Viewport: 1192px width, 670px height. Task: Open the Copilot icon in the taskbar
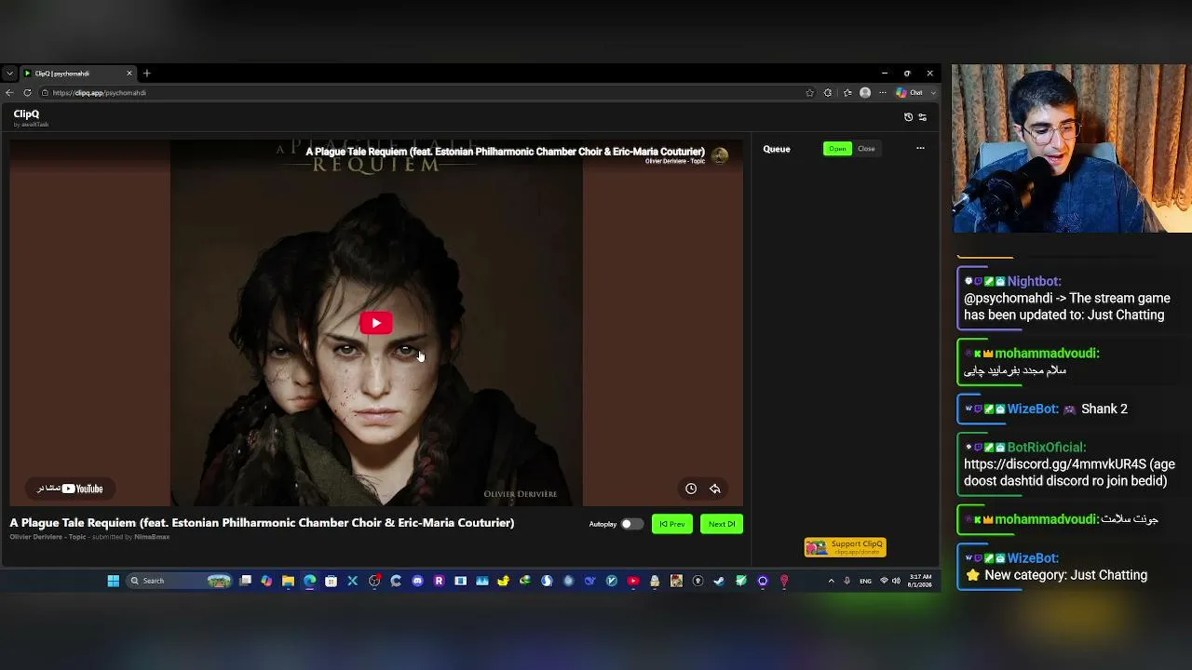(266, 581)
